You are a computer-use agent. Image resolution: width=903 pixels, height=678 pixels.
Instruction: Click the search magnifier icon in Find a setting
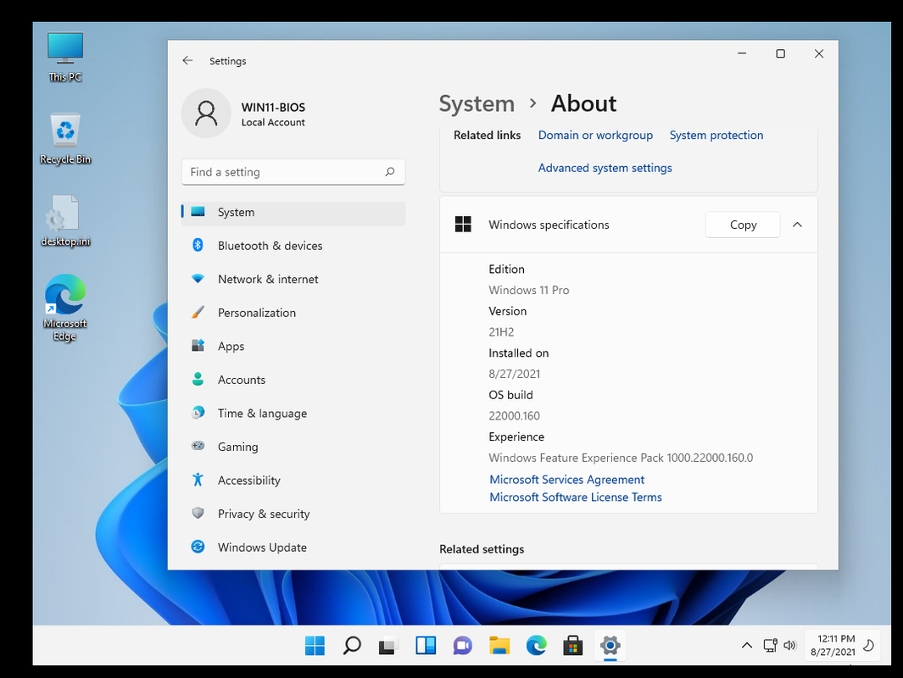pyautogui.click(x=390, y=171)
